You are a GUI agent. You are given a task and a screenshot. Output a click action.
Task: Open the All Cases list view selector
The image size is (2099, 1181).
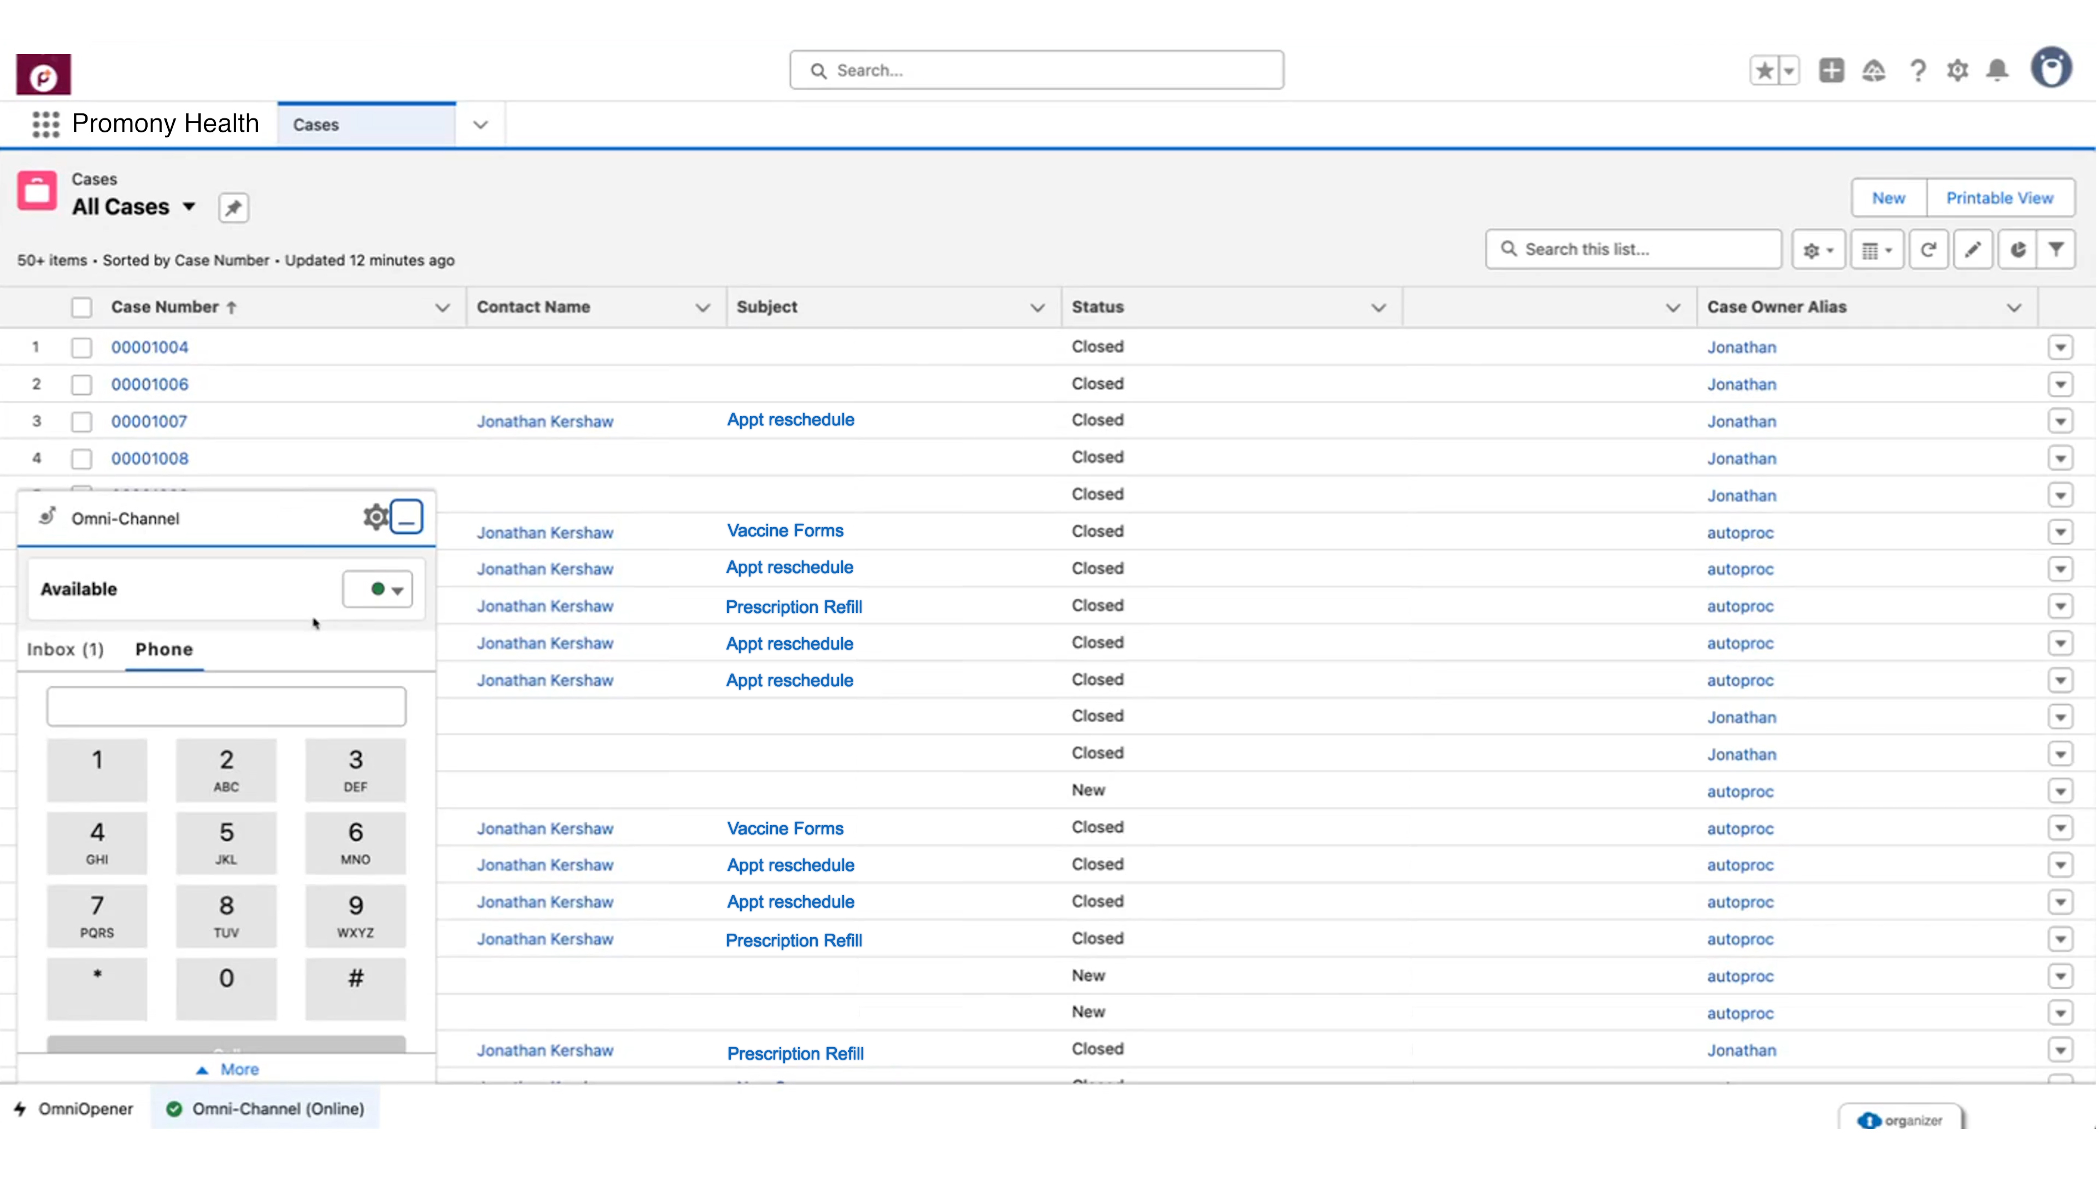tap(190, 207)
